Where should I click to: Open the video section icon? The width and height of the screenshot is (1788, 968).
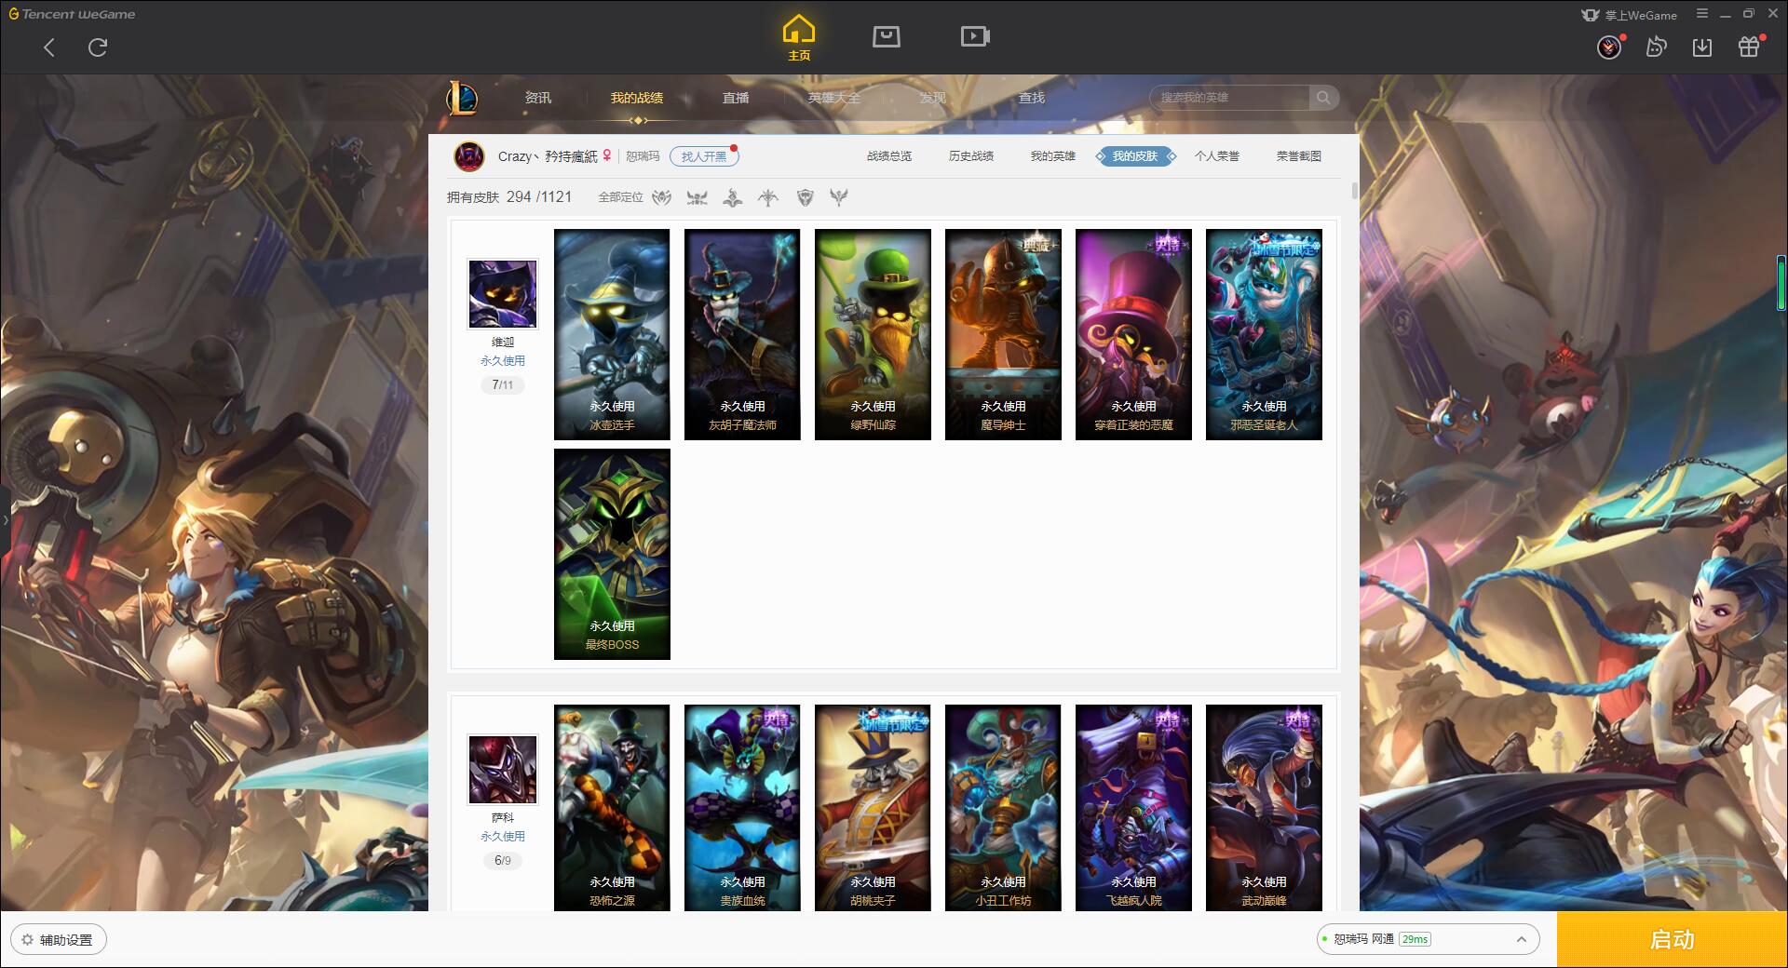coord(975,36)
